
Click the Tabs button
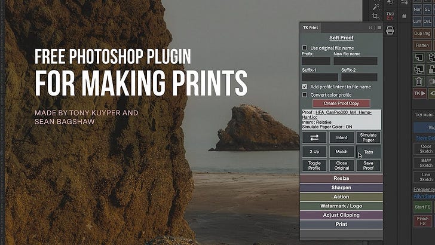368,152
